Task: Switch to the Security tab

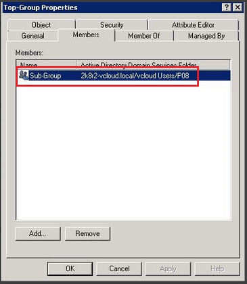Action: (112, 25)
